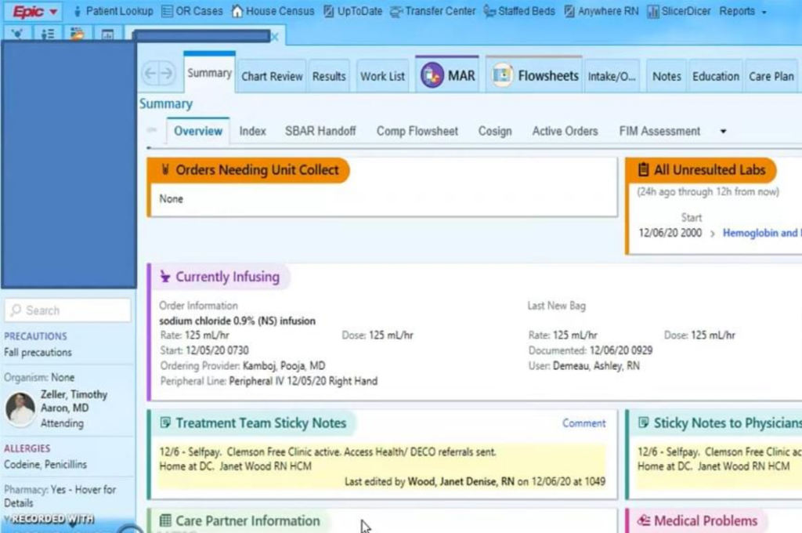802x533 pixels.
Task: Open the Cosign report tab
Action: point(495,131)
